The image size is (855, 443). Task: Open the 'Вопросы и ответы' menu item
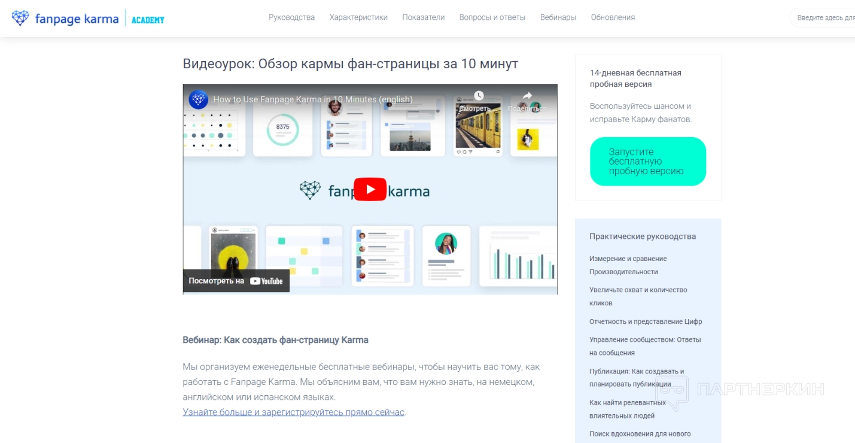coord(492,17)
